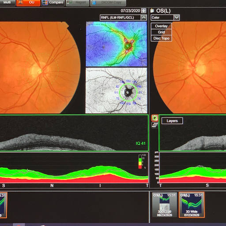Screen dimensions: 226x226
Task: Toggle the Disc Topo button
Action: click(x=161, y=38)
